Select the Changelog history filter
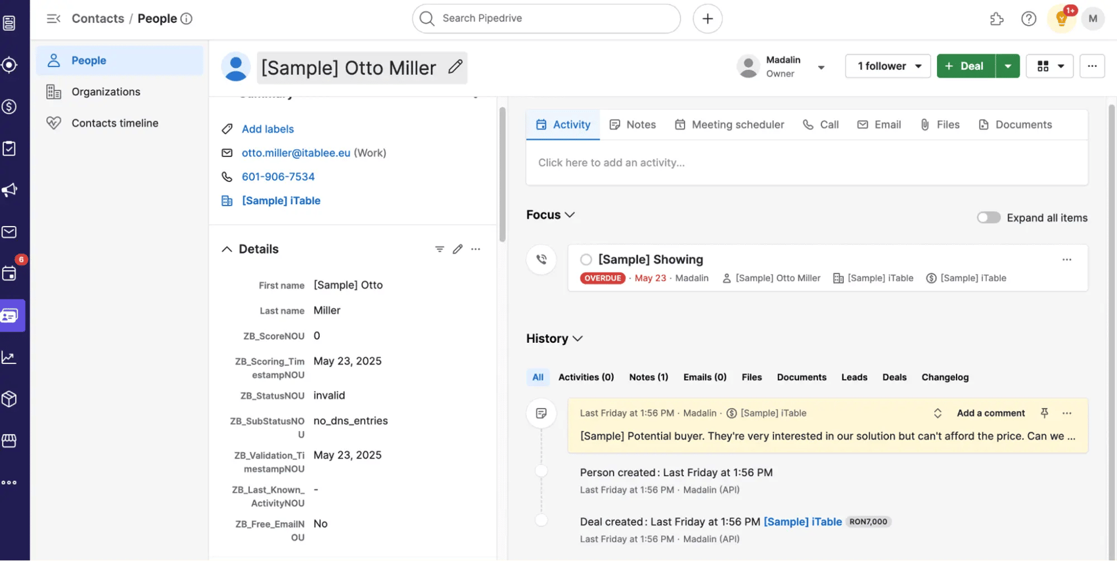The width and height of the screenshot is (1117, 561). pos(944,377)
